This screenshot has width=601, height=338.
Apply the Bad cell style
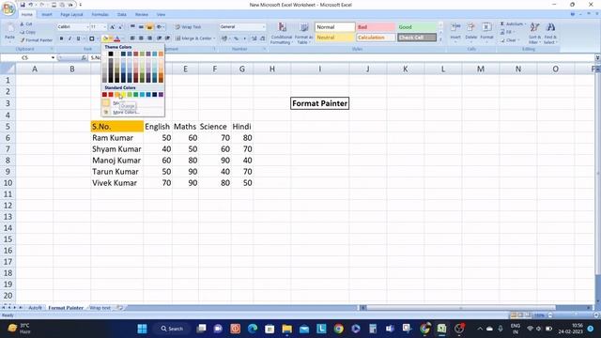click(x=376, y=27)
